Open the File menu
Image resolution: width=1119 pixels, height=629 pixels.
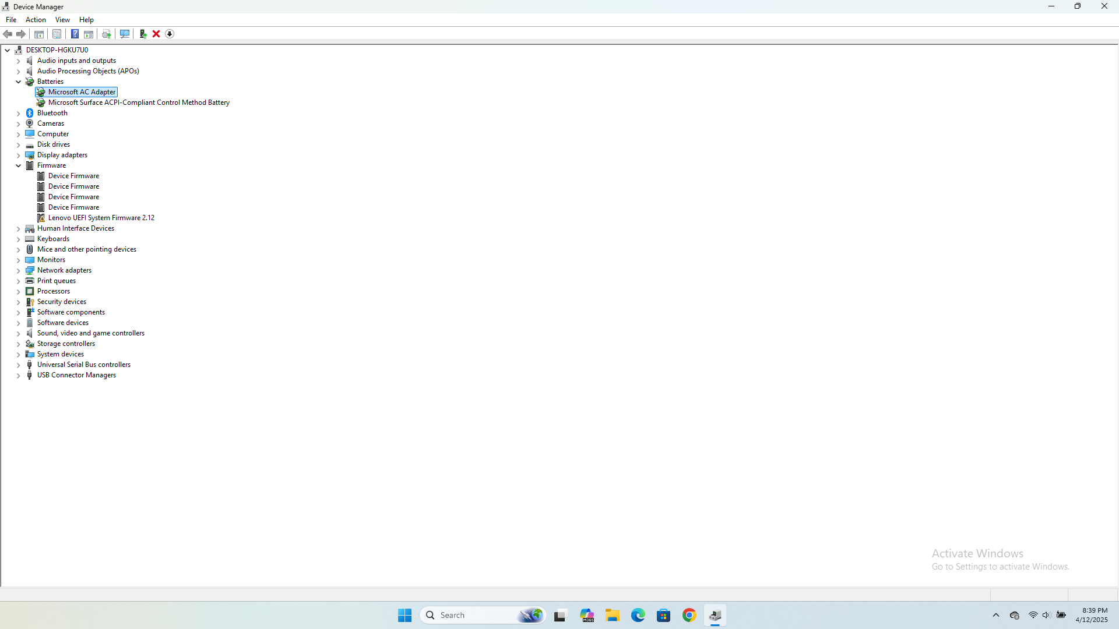pos(11,20)
